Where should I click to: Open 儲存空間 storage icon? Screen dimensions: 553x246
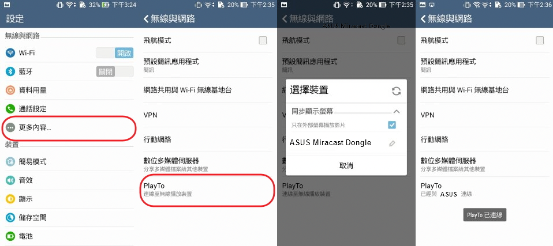tap(10, 218)
